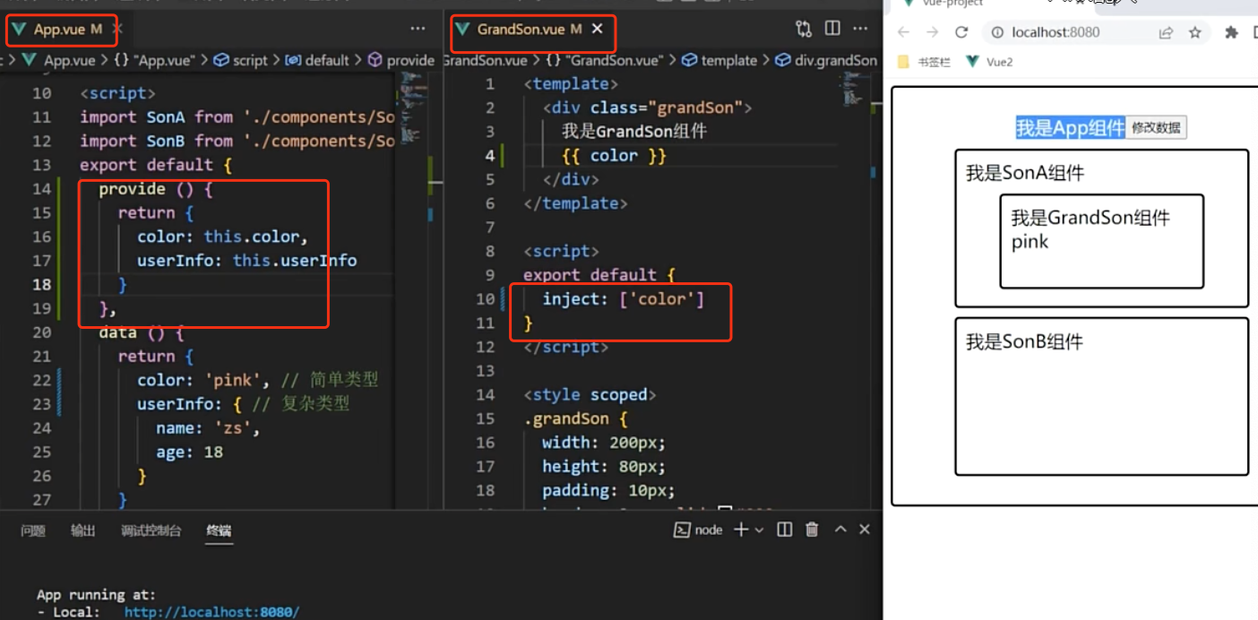Kill terminal with trash icon

click(x=812, y=530)
